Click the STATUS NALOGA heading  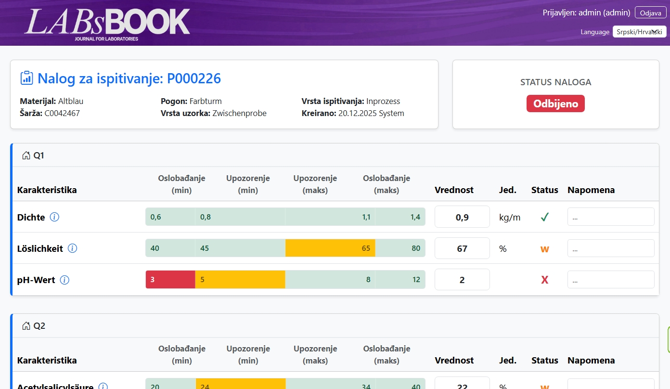click(x=555, y=82)
